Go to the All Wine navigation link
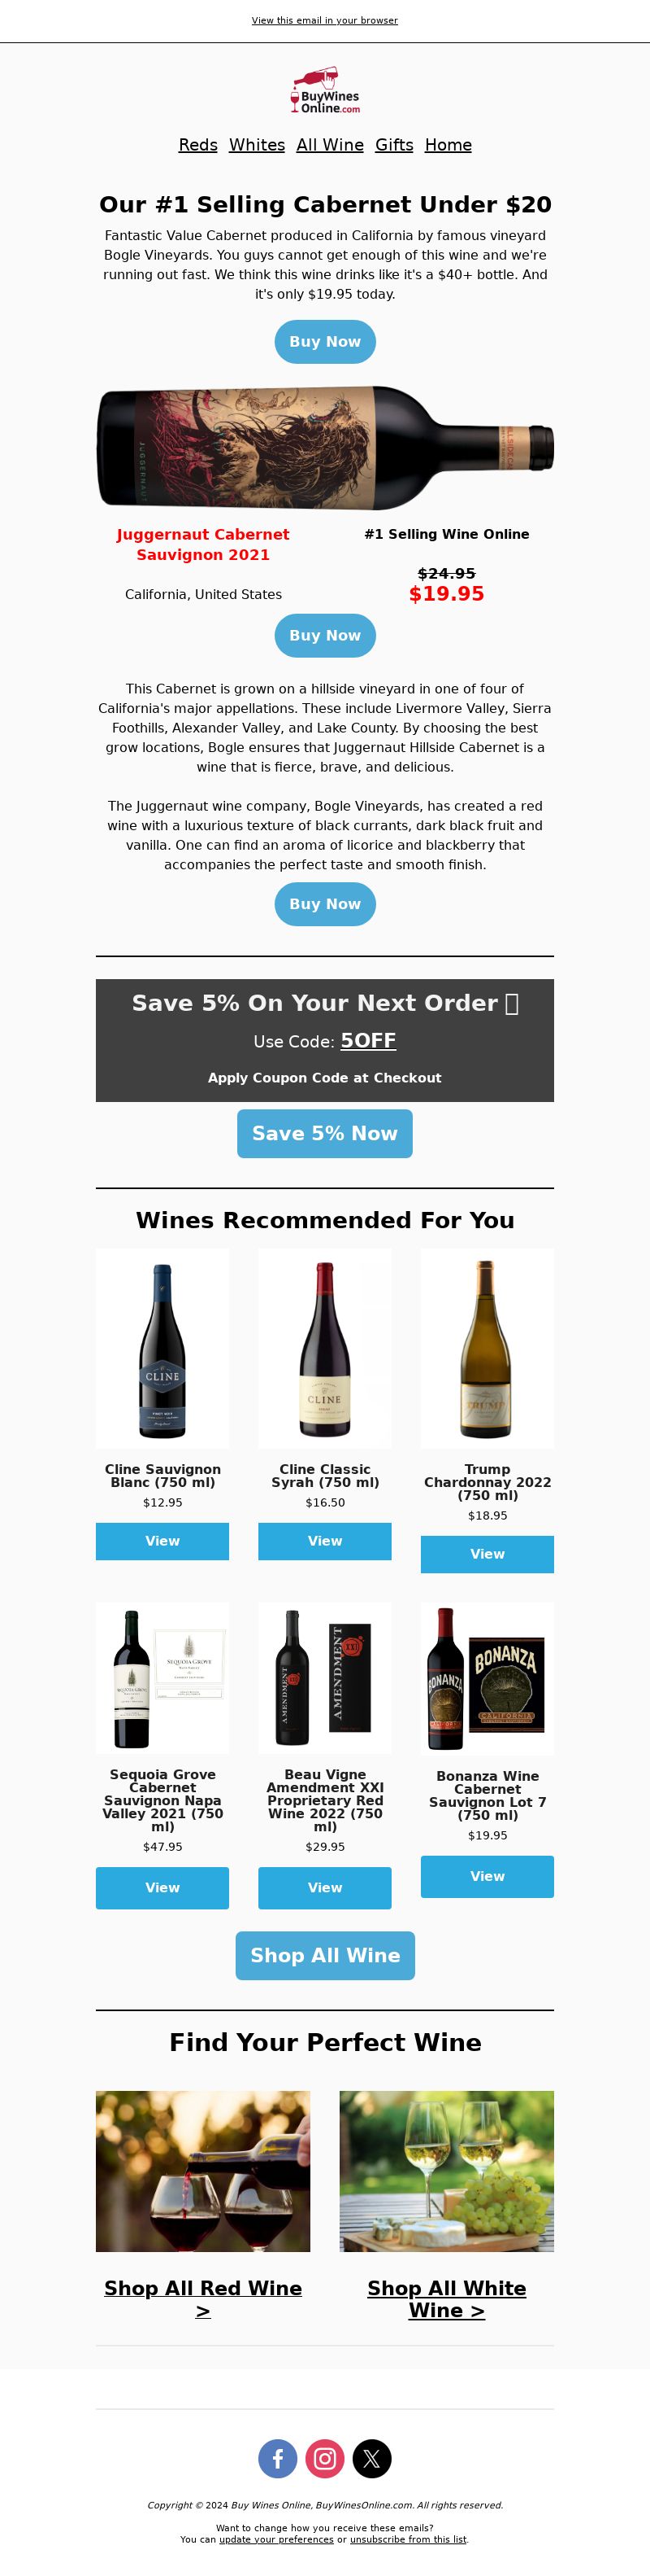Screen dimensions: 650x2576 point(330,145)
